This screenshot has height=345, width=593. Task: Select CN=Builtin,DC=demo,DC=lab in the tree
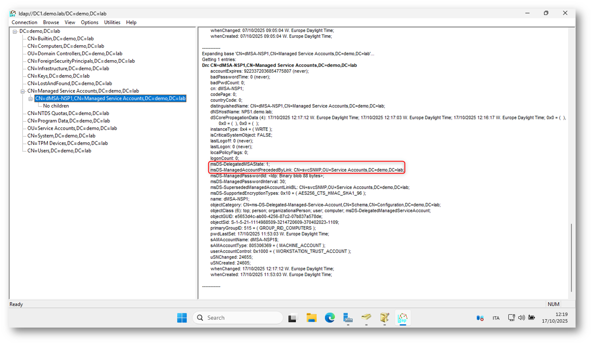[61, 39]
